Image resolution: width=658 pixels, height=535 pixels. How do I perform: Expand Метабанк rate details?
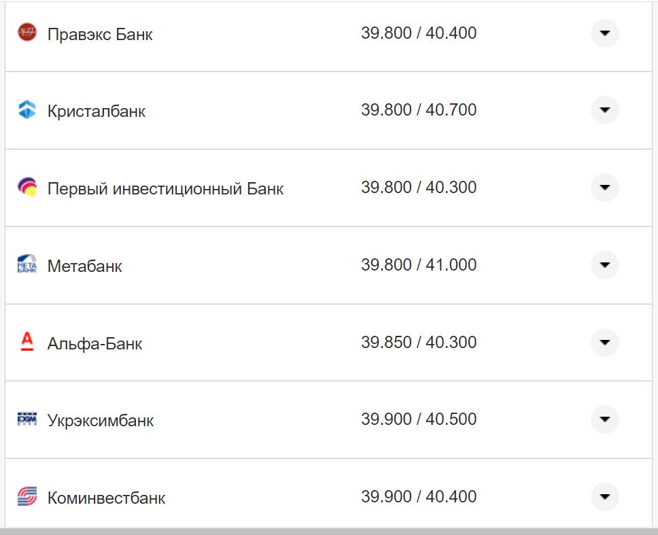604,264
